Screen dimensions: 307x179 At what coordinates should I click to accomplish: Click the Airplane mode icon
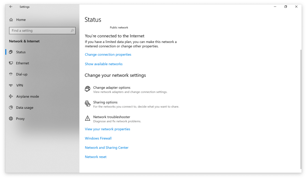(11, 96)
